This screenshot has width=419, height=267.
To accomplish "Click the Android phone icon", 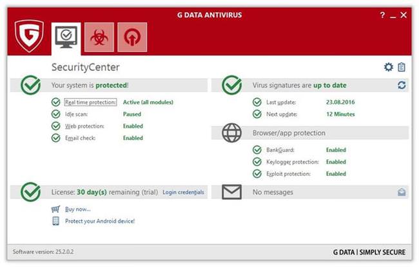I will (55, 221).
